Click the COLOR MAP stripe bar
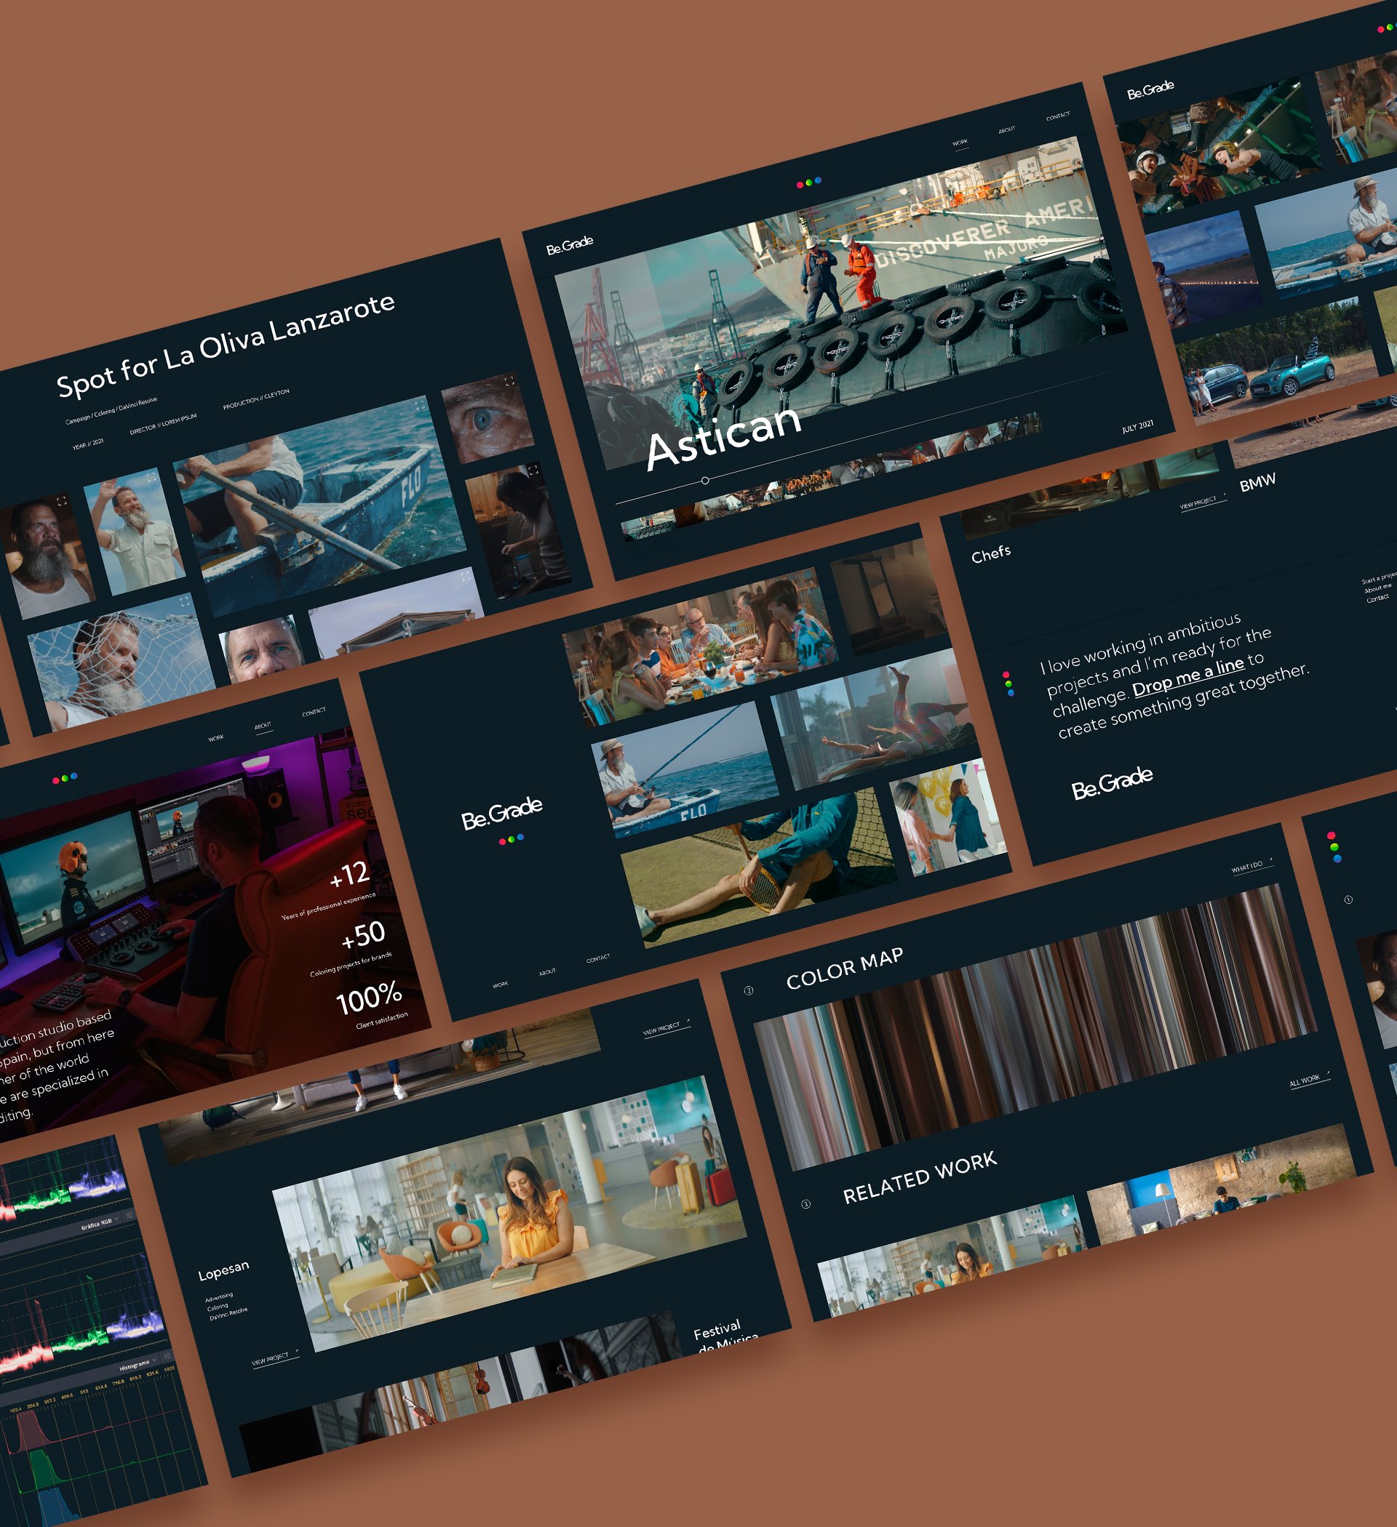This screenshot has height=1527, width=1397. click(1035, 1027)
